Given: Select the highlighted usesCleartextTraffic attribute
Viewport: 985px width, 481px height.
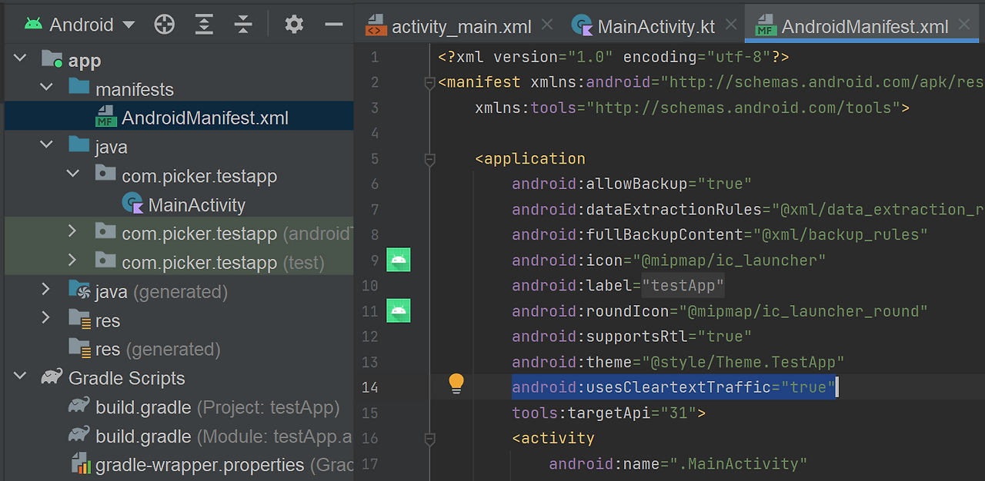Looking at the screenshot, I should (674, 387).
